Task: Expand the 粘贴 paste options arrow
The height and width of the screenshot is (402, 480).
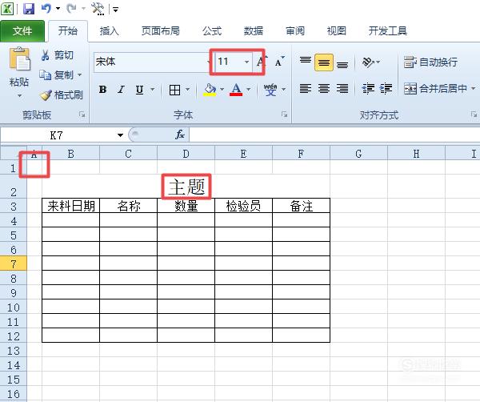Action: coord(19,96)
